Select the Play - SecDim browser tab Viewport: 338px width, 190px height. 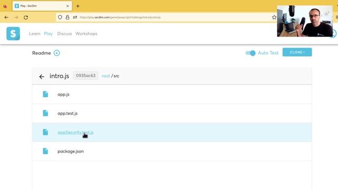pyautogui.click(x=42, y=6)
